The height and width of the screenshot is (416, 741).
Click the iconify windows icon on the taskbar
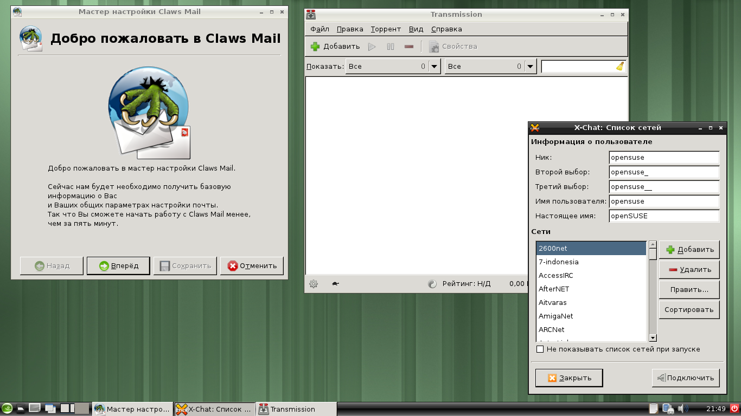coord(50,409)
